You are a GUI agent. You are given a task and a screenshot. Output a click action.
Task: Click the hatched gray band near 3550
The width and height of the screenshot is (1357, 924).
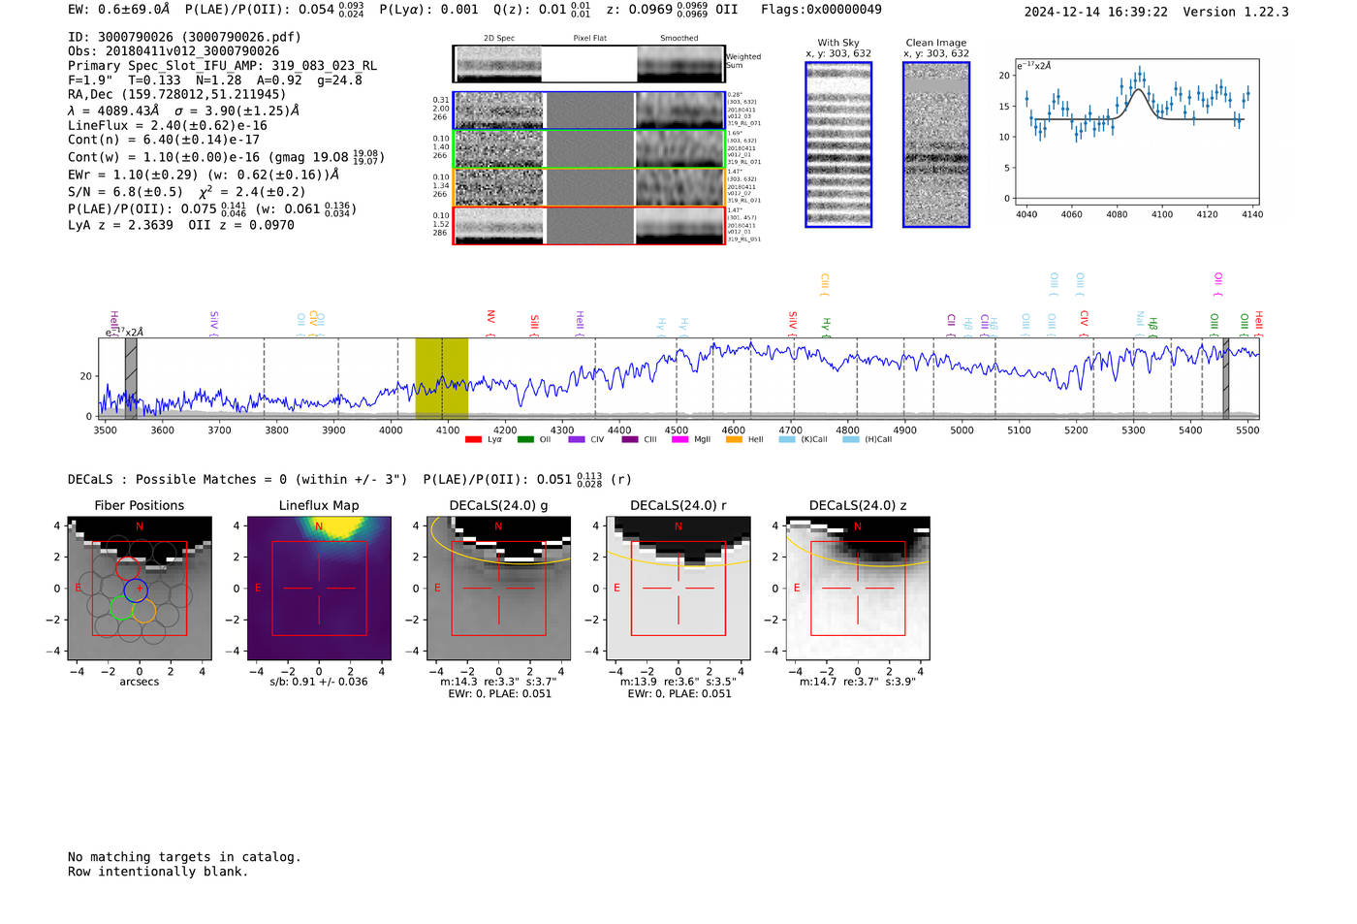click(131, 377)
